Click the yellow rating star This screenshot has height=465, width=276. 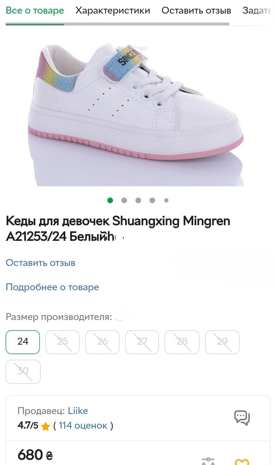(45, 426)
